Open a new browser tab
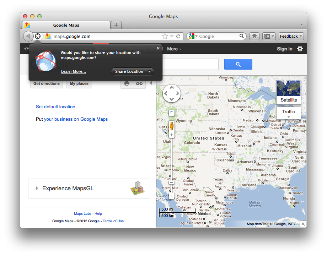 coord(116,25)
